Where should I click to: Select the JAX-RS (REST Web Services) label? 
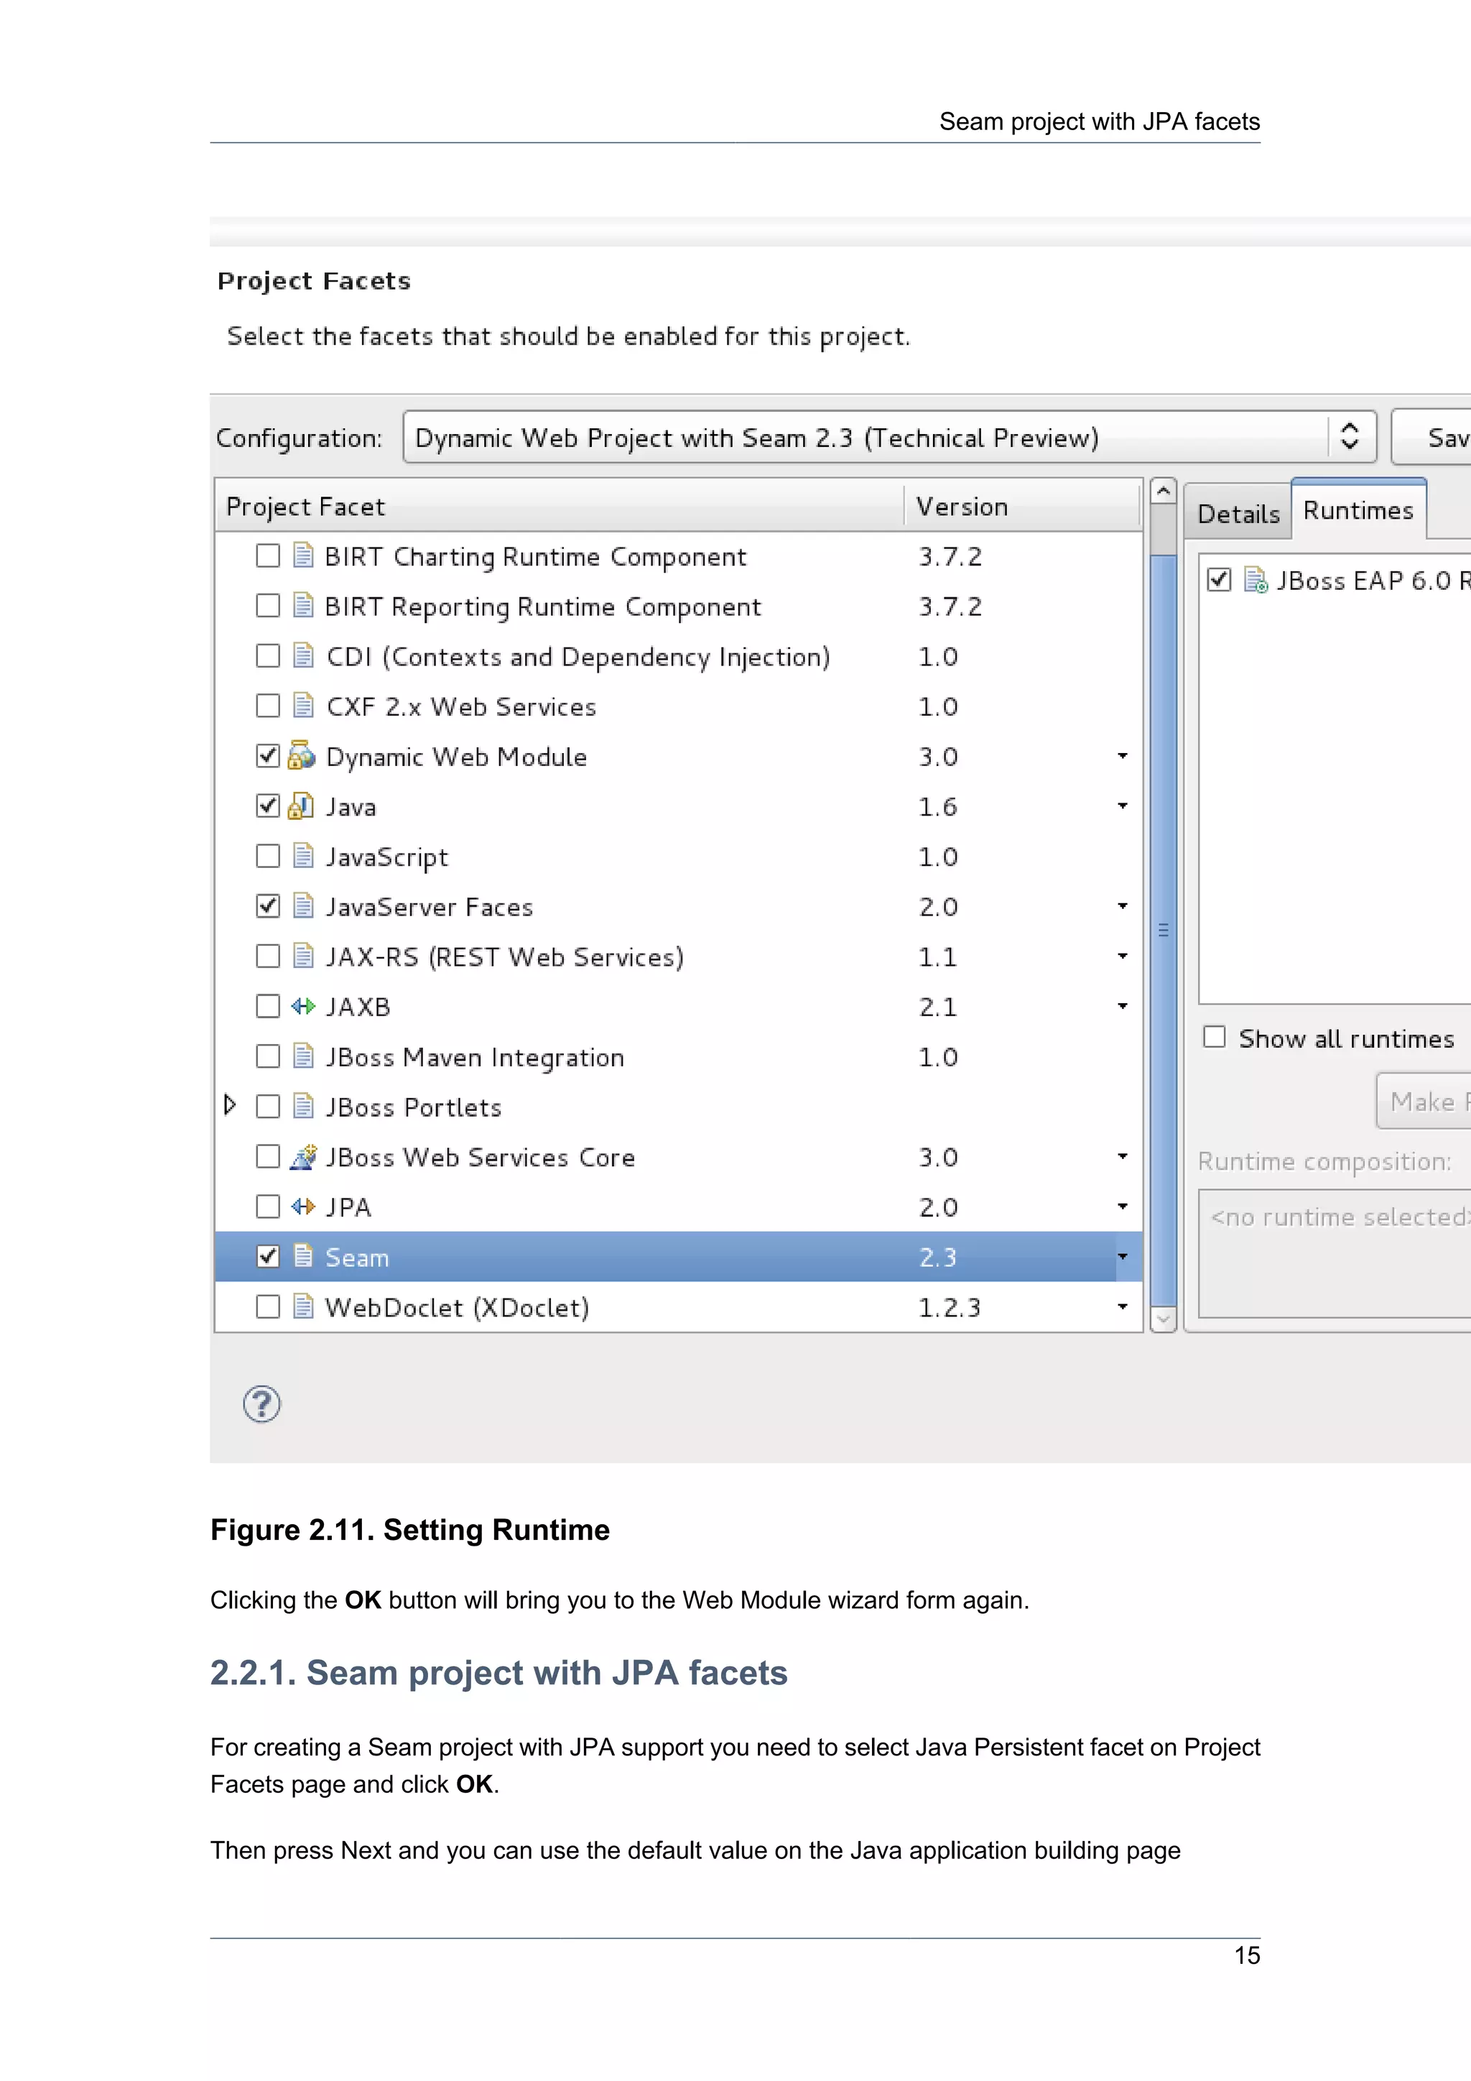click(504, 957)
